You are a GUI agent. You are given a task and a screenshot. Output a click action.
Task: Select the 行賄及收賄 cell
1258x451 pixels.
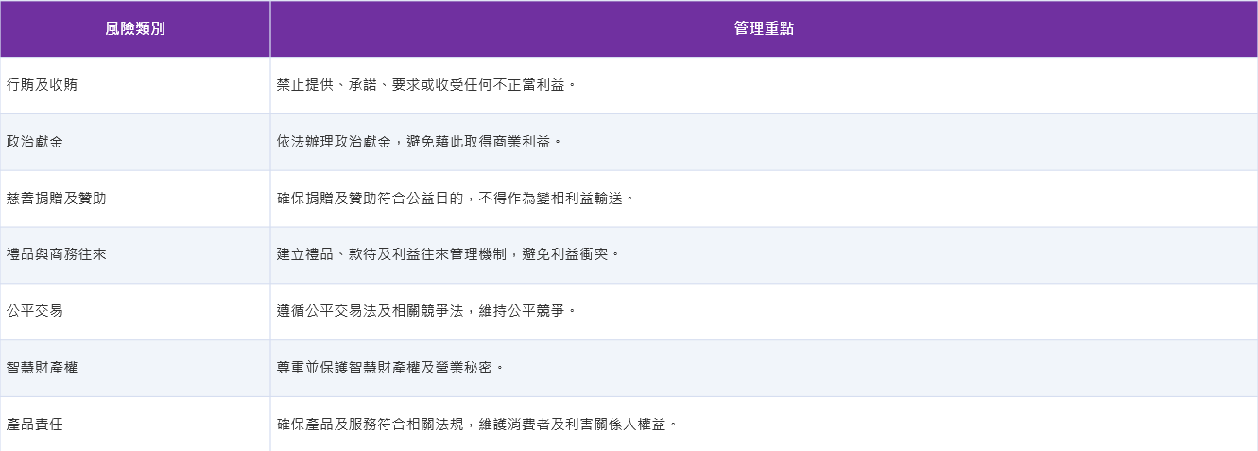click(135, 85)
